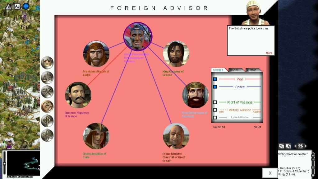Click the second round info-box button
318x179 pixels.
pyautogui.click(x=313, y=160)
